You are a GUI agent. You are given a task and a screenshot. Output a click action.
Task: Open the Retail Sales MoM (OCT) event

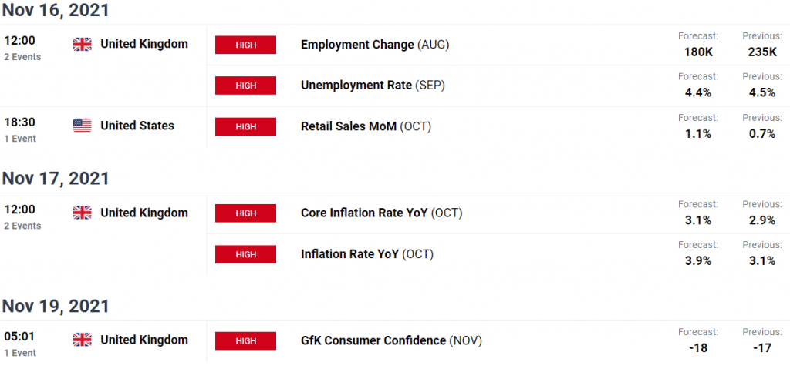coord(366,126)
